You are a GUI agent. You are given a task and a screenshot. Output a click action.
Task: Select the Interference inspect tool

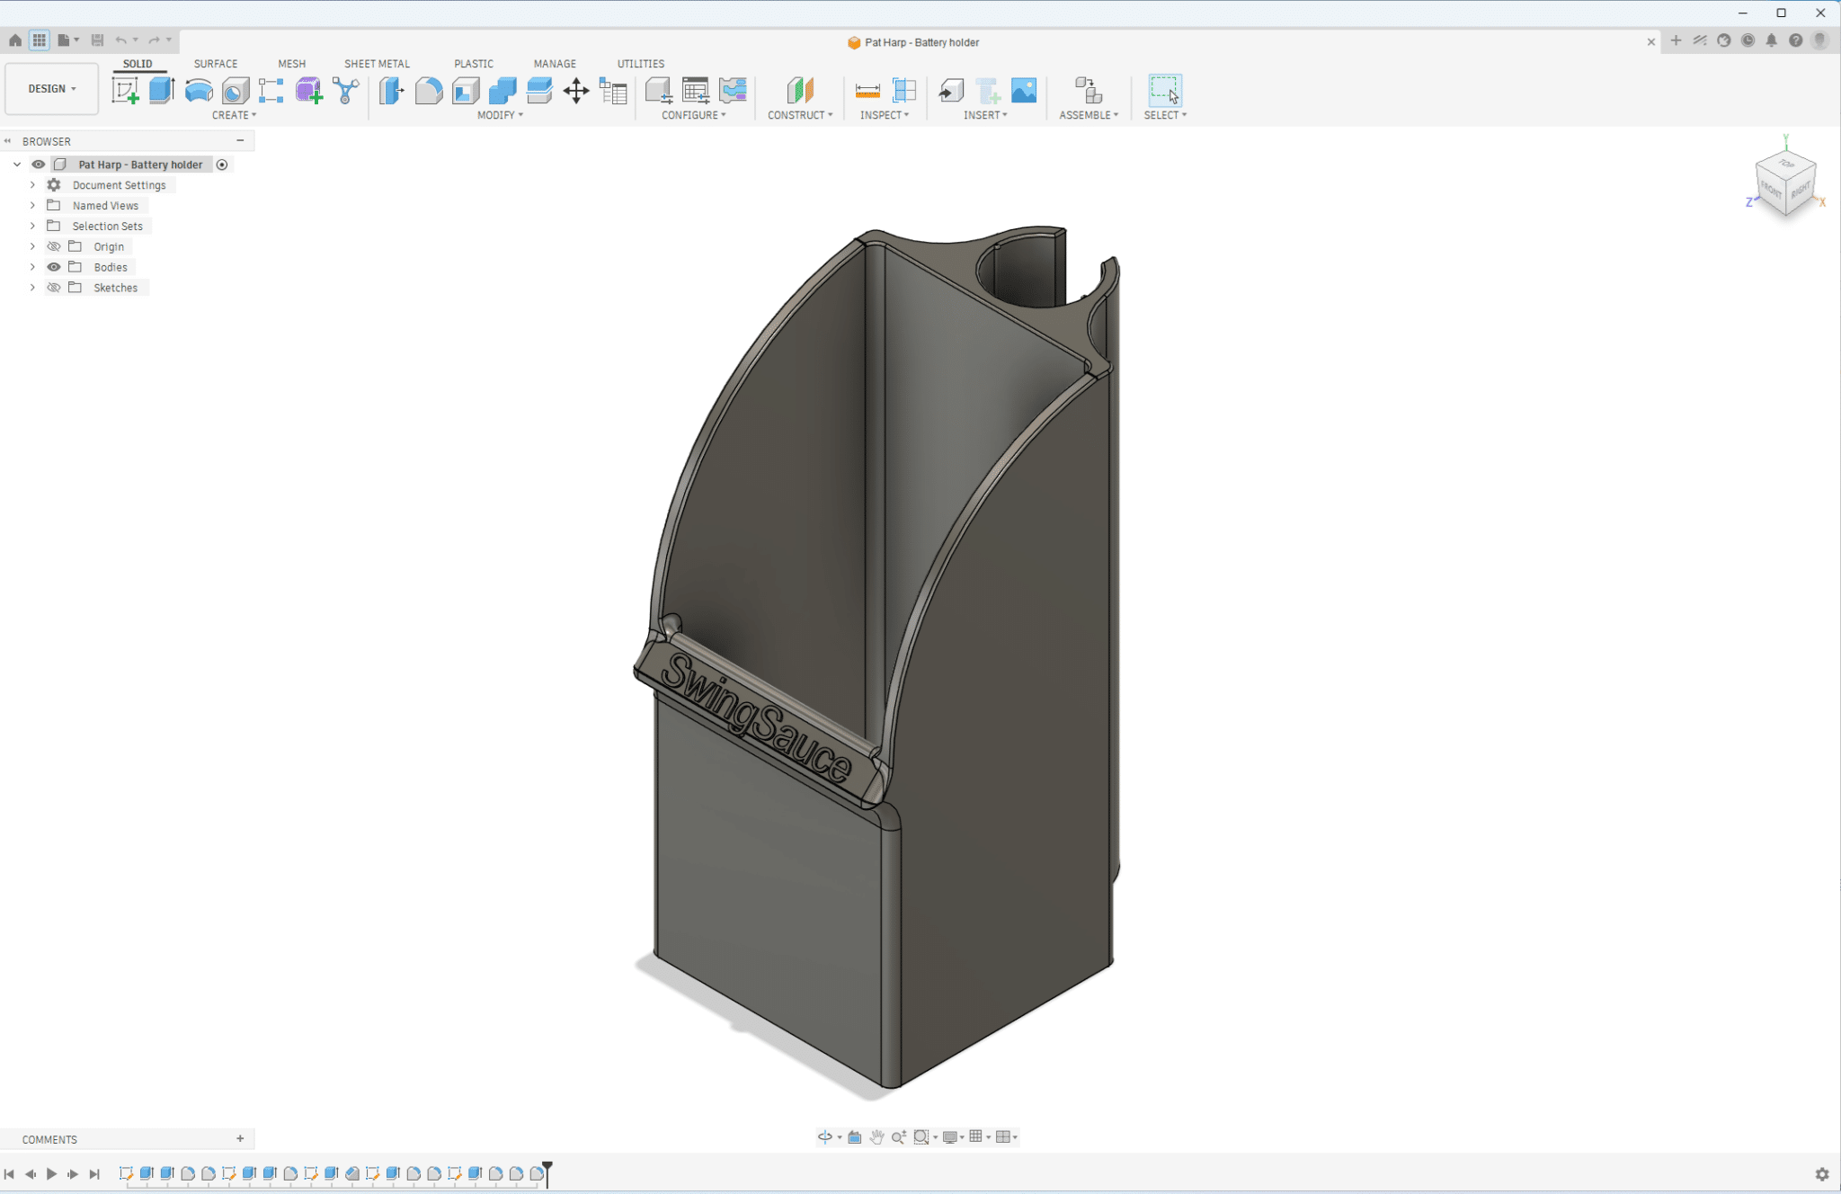tap(904, 90)
